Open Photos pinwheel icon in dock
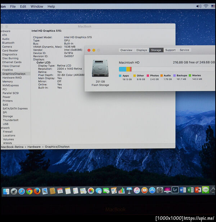This screenshot has width=216, height=222. coord(91,191)
